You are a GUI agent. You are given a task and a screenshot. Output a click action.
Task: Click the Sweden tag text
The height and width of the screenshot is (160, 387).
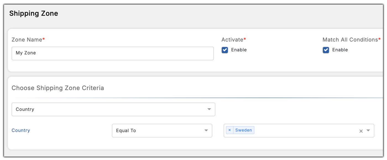pos(244,130)
